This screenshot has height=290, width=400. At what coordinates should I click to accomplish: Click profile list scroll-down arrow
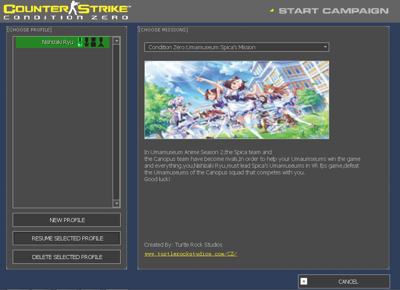pos(116,203)
